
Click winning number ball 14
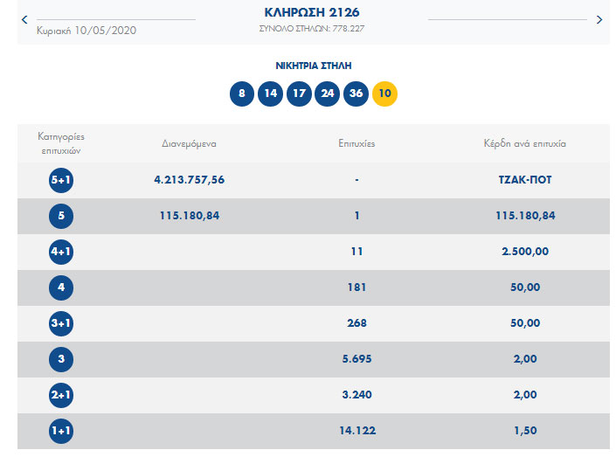point(270,94)
